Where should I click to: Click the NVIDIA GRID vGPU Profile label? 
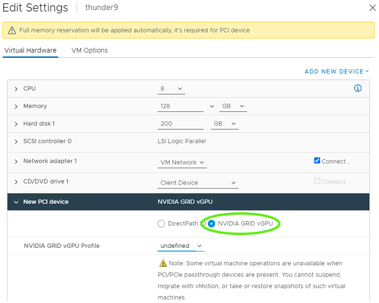pos(61,246)
